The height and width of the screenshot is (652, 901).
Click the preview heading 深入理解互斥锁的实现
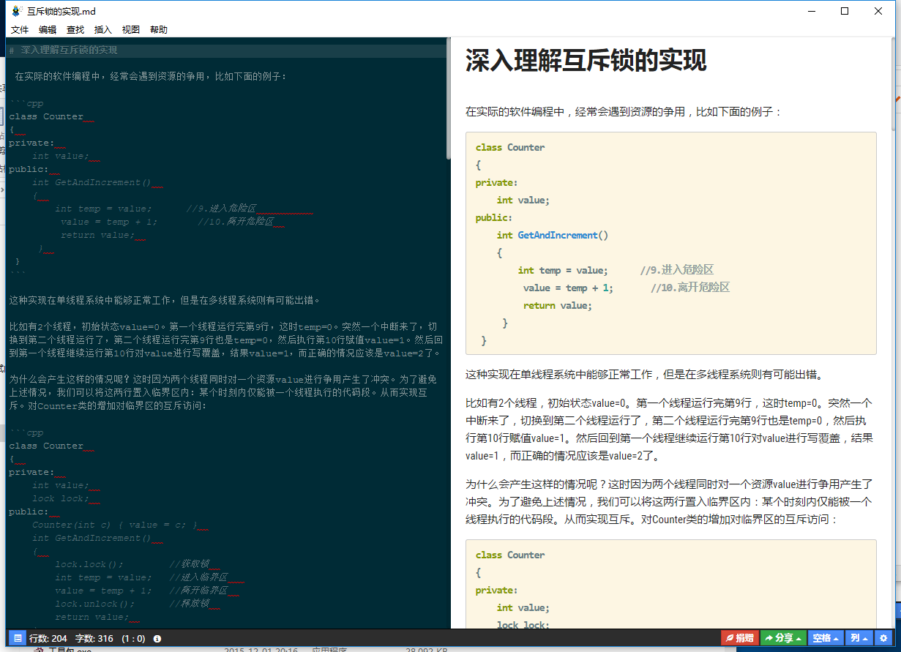586,61
